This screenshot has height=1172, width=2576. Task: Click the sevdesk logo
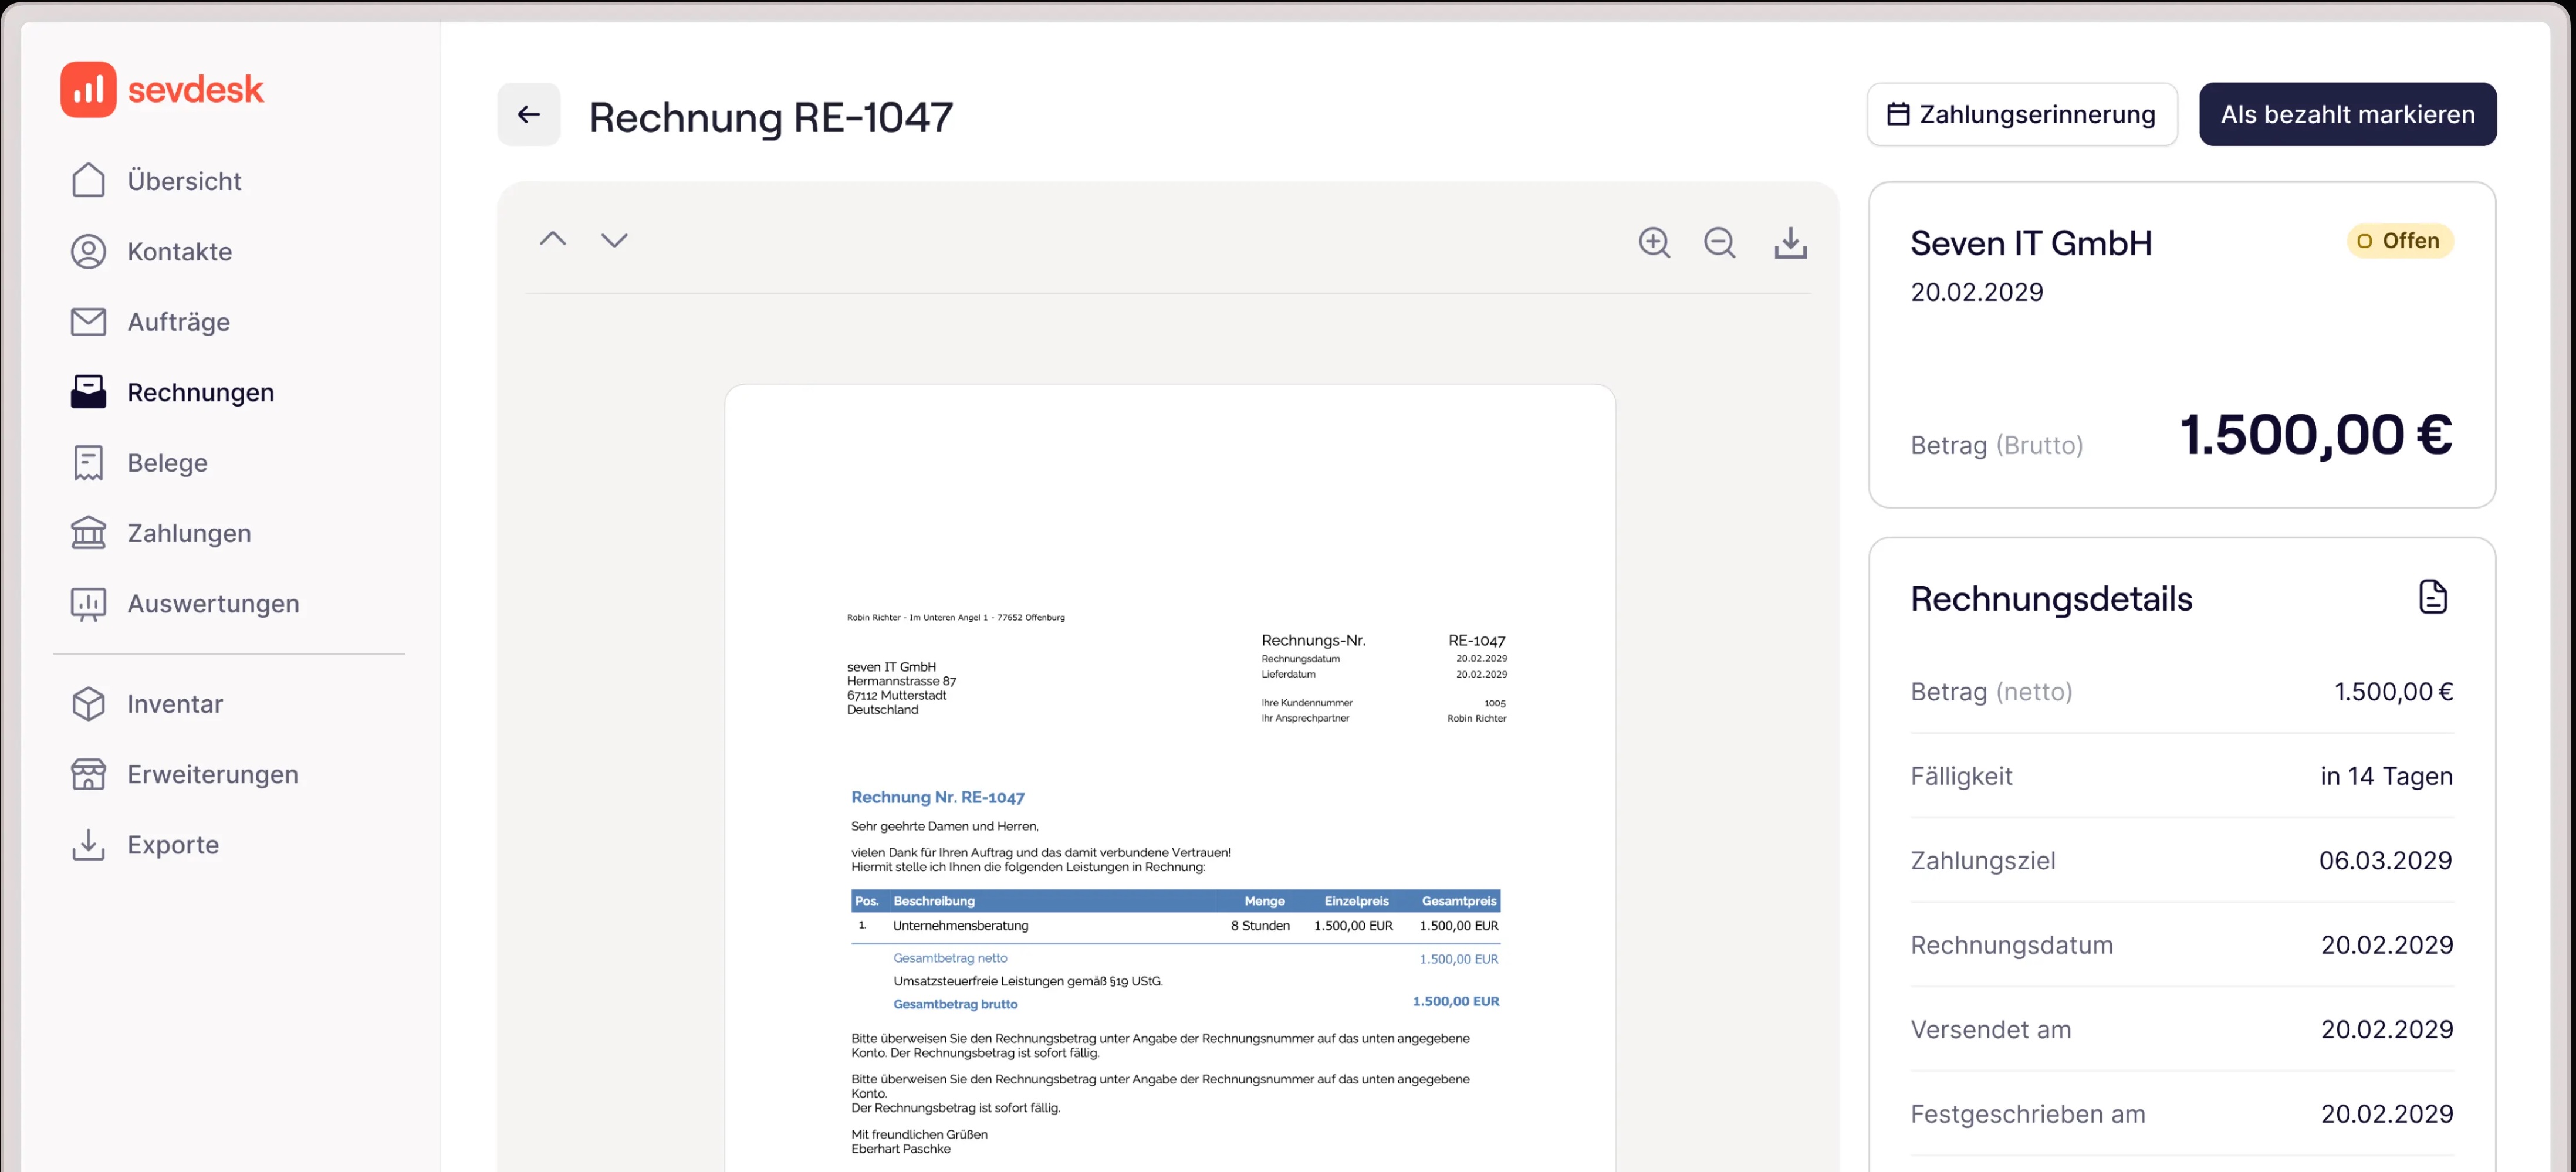[x=162, y=90]
